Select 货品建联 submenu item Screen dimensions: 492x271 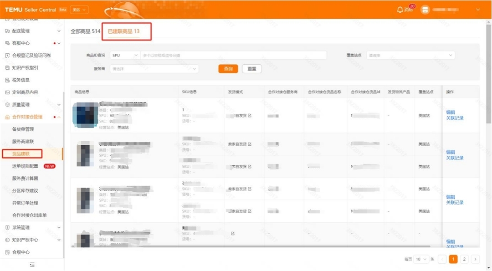pos(21,153)
